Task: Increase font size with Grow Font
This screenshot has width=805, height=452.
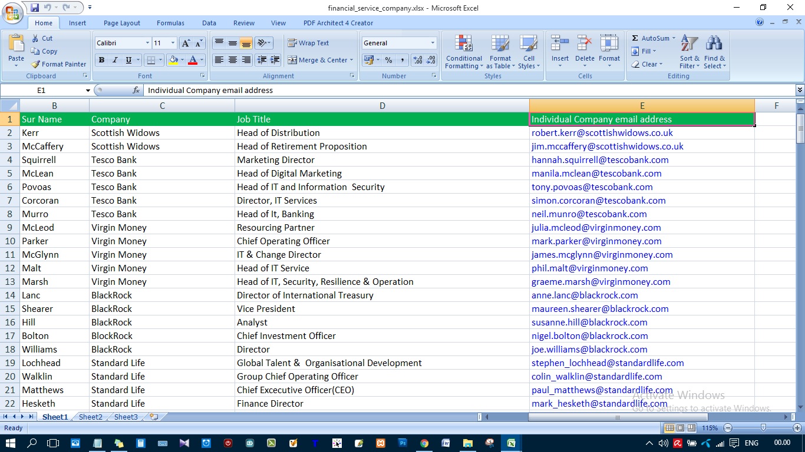Action: [186, 43]
